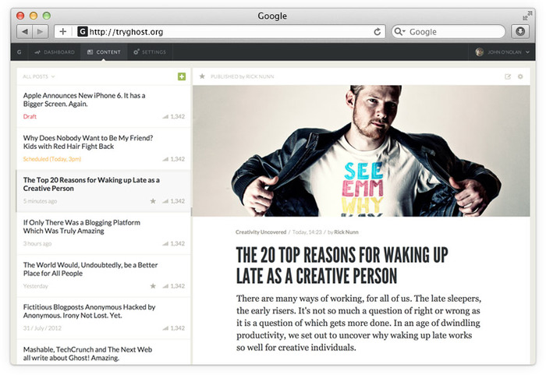Click the URL address field

(226, 32)
